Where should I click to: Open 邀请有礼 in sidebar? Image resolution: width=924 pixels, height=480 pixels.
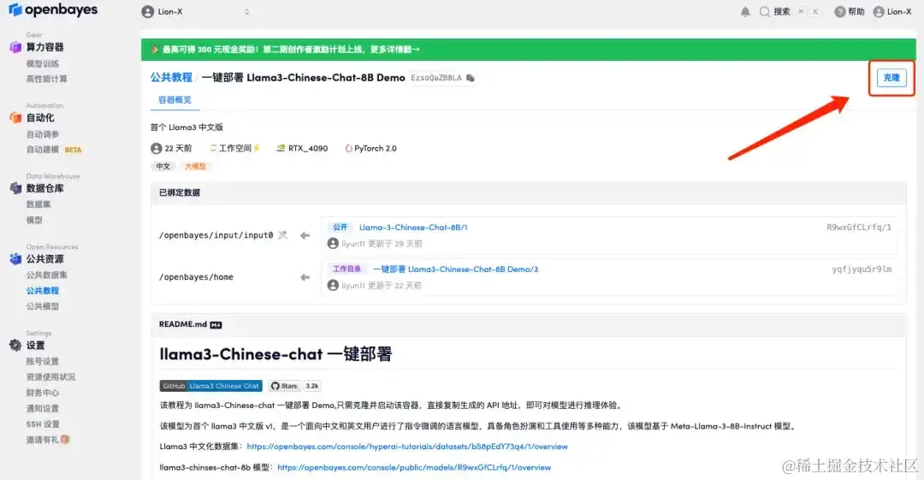click(48, 440)
